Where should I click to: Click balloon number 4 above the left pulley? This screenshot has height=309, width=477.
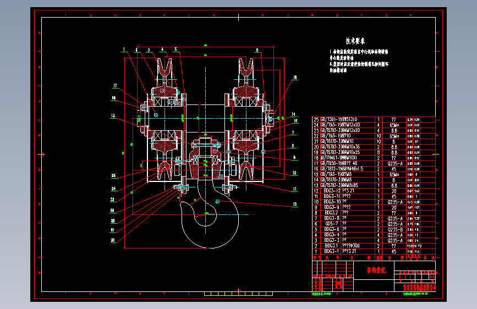[x=162, y=49]
